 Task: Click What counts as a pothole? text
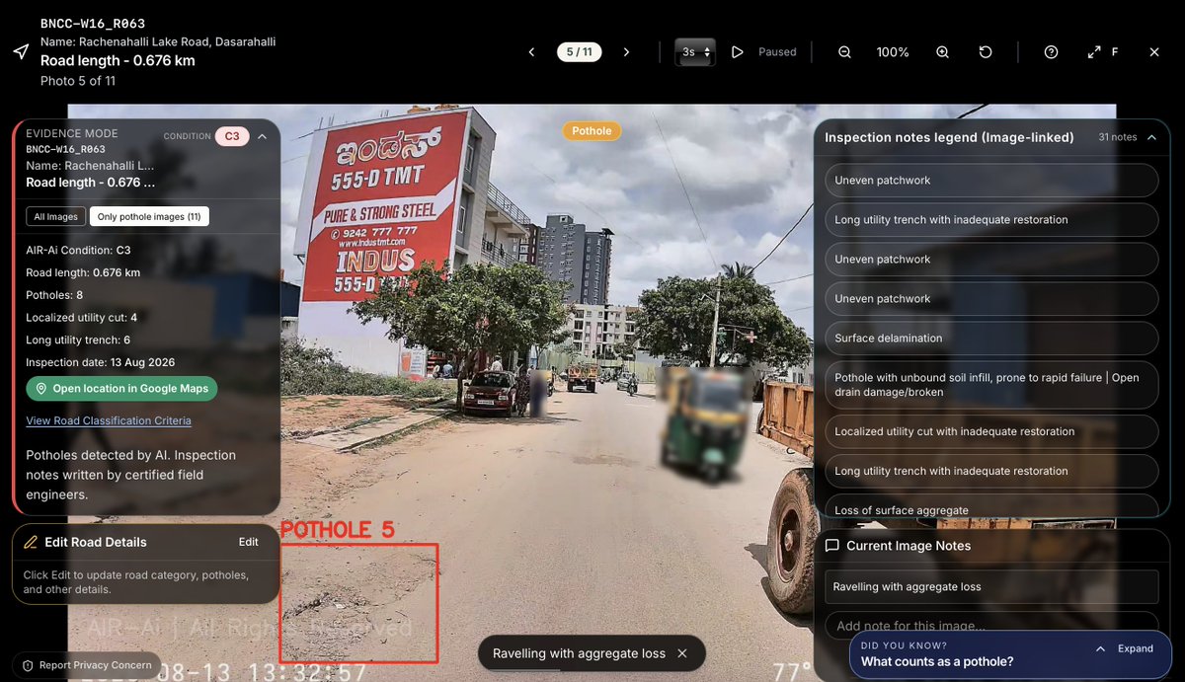pyautogui.click(x=937, y=662)
